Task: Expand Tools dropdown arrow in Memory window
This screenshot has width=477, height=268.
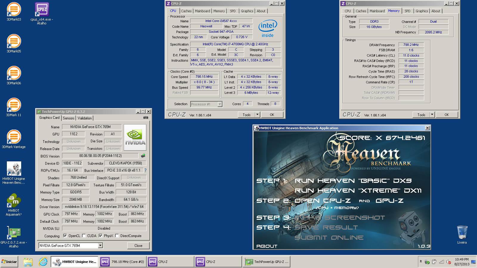Action: pos(432,114)
